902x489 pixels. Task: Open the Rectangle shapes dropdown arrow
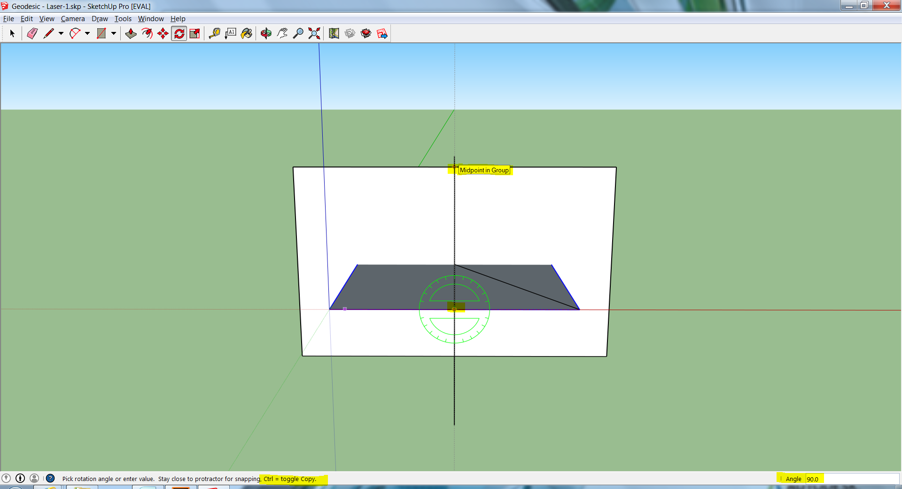(x=114, y=33)
